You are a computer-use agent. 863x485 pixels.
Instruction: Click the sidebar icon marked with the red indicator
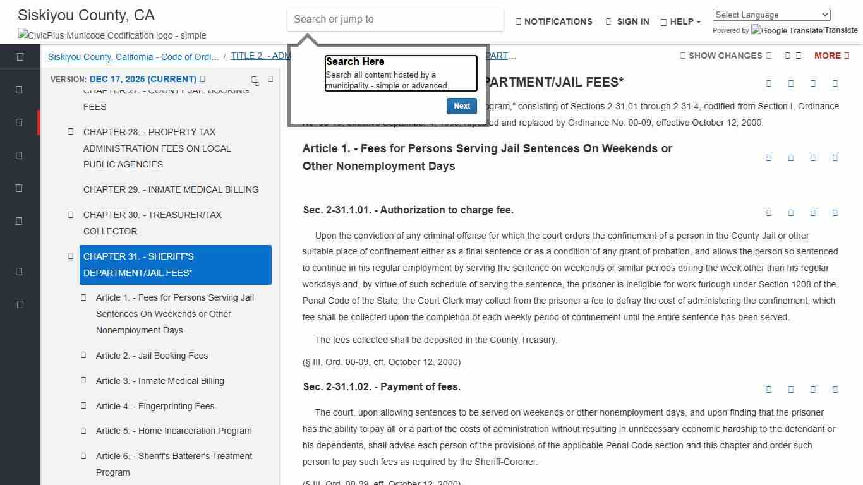[20, 123]
